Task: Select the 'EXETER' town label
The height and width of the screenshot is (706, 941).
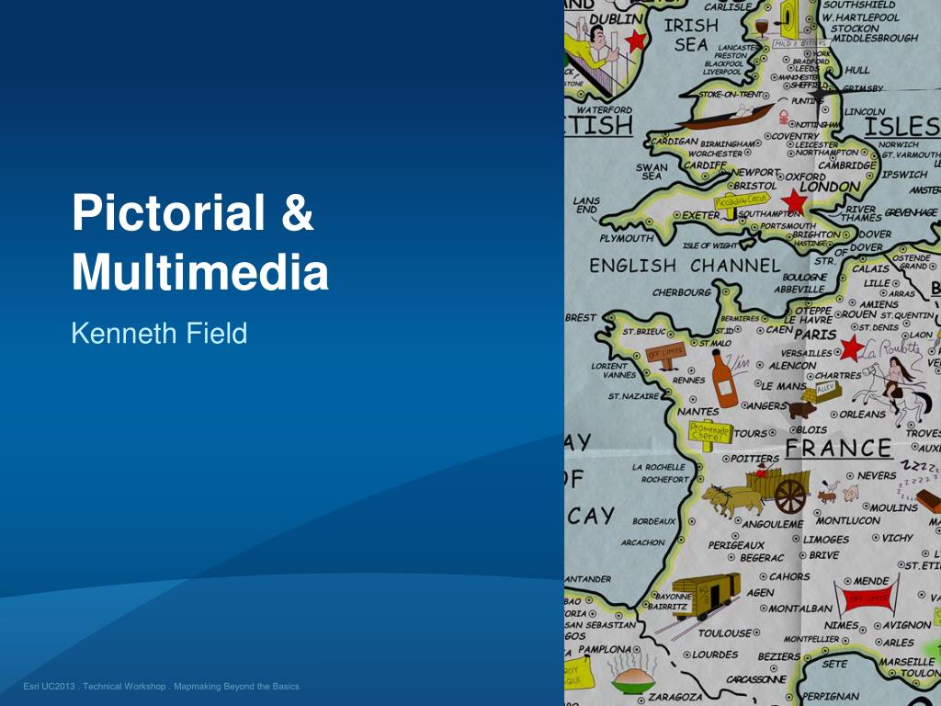Action: coord(700,215)
